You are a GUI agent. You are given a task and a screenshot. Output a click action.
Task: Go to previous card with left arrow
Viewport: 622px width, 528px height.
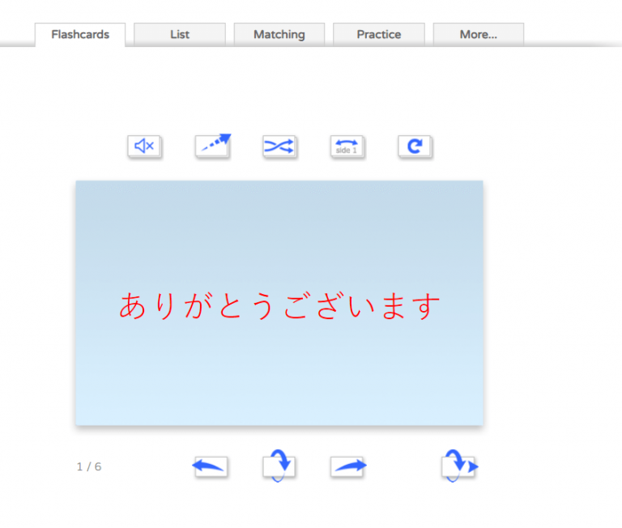[211, 466]
